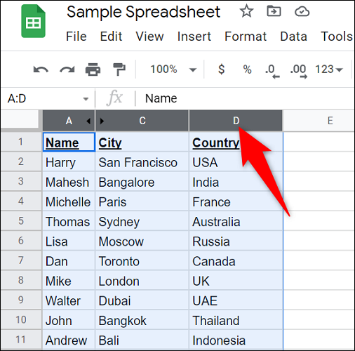355x351 pixels.
Task: Select the London cell
Action: (x=142, y=281)
